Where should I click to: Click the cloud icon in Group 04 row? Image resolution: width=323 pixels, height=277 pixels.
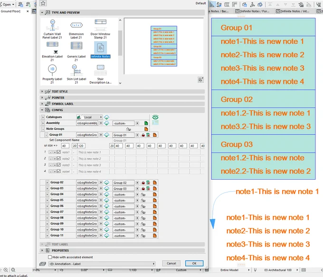point(106,194)
